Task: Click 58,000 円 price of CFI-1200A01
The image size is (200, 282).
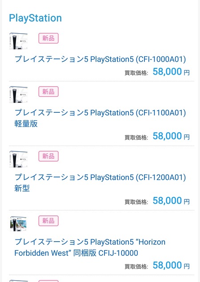Action: pos(171,200)
